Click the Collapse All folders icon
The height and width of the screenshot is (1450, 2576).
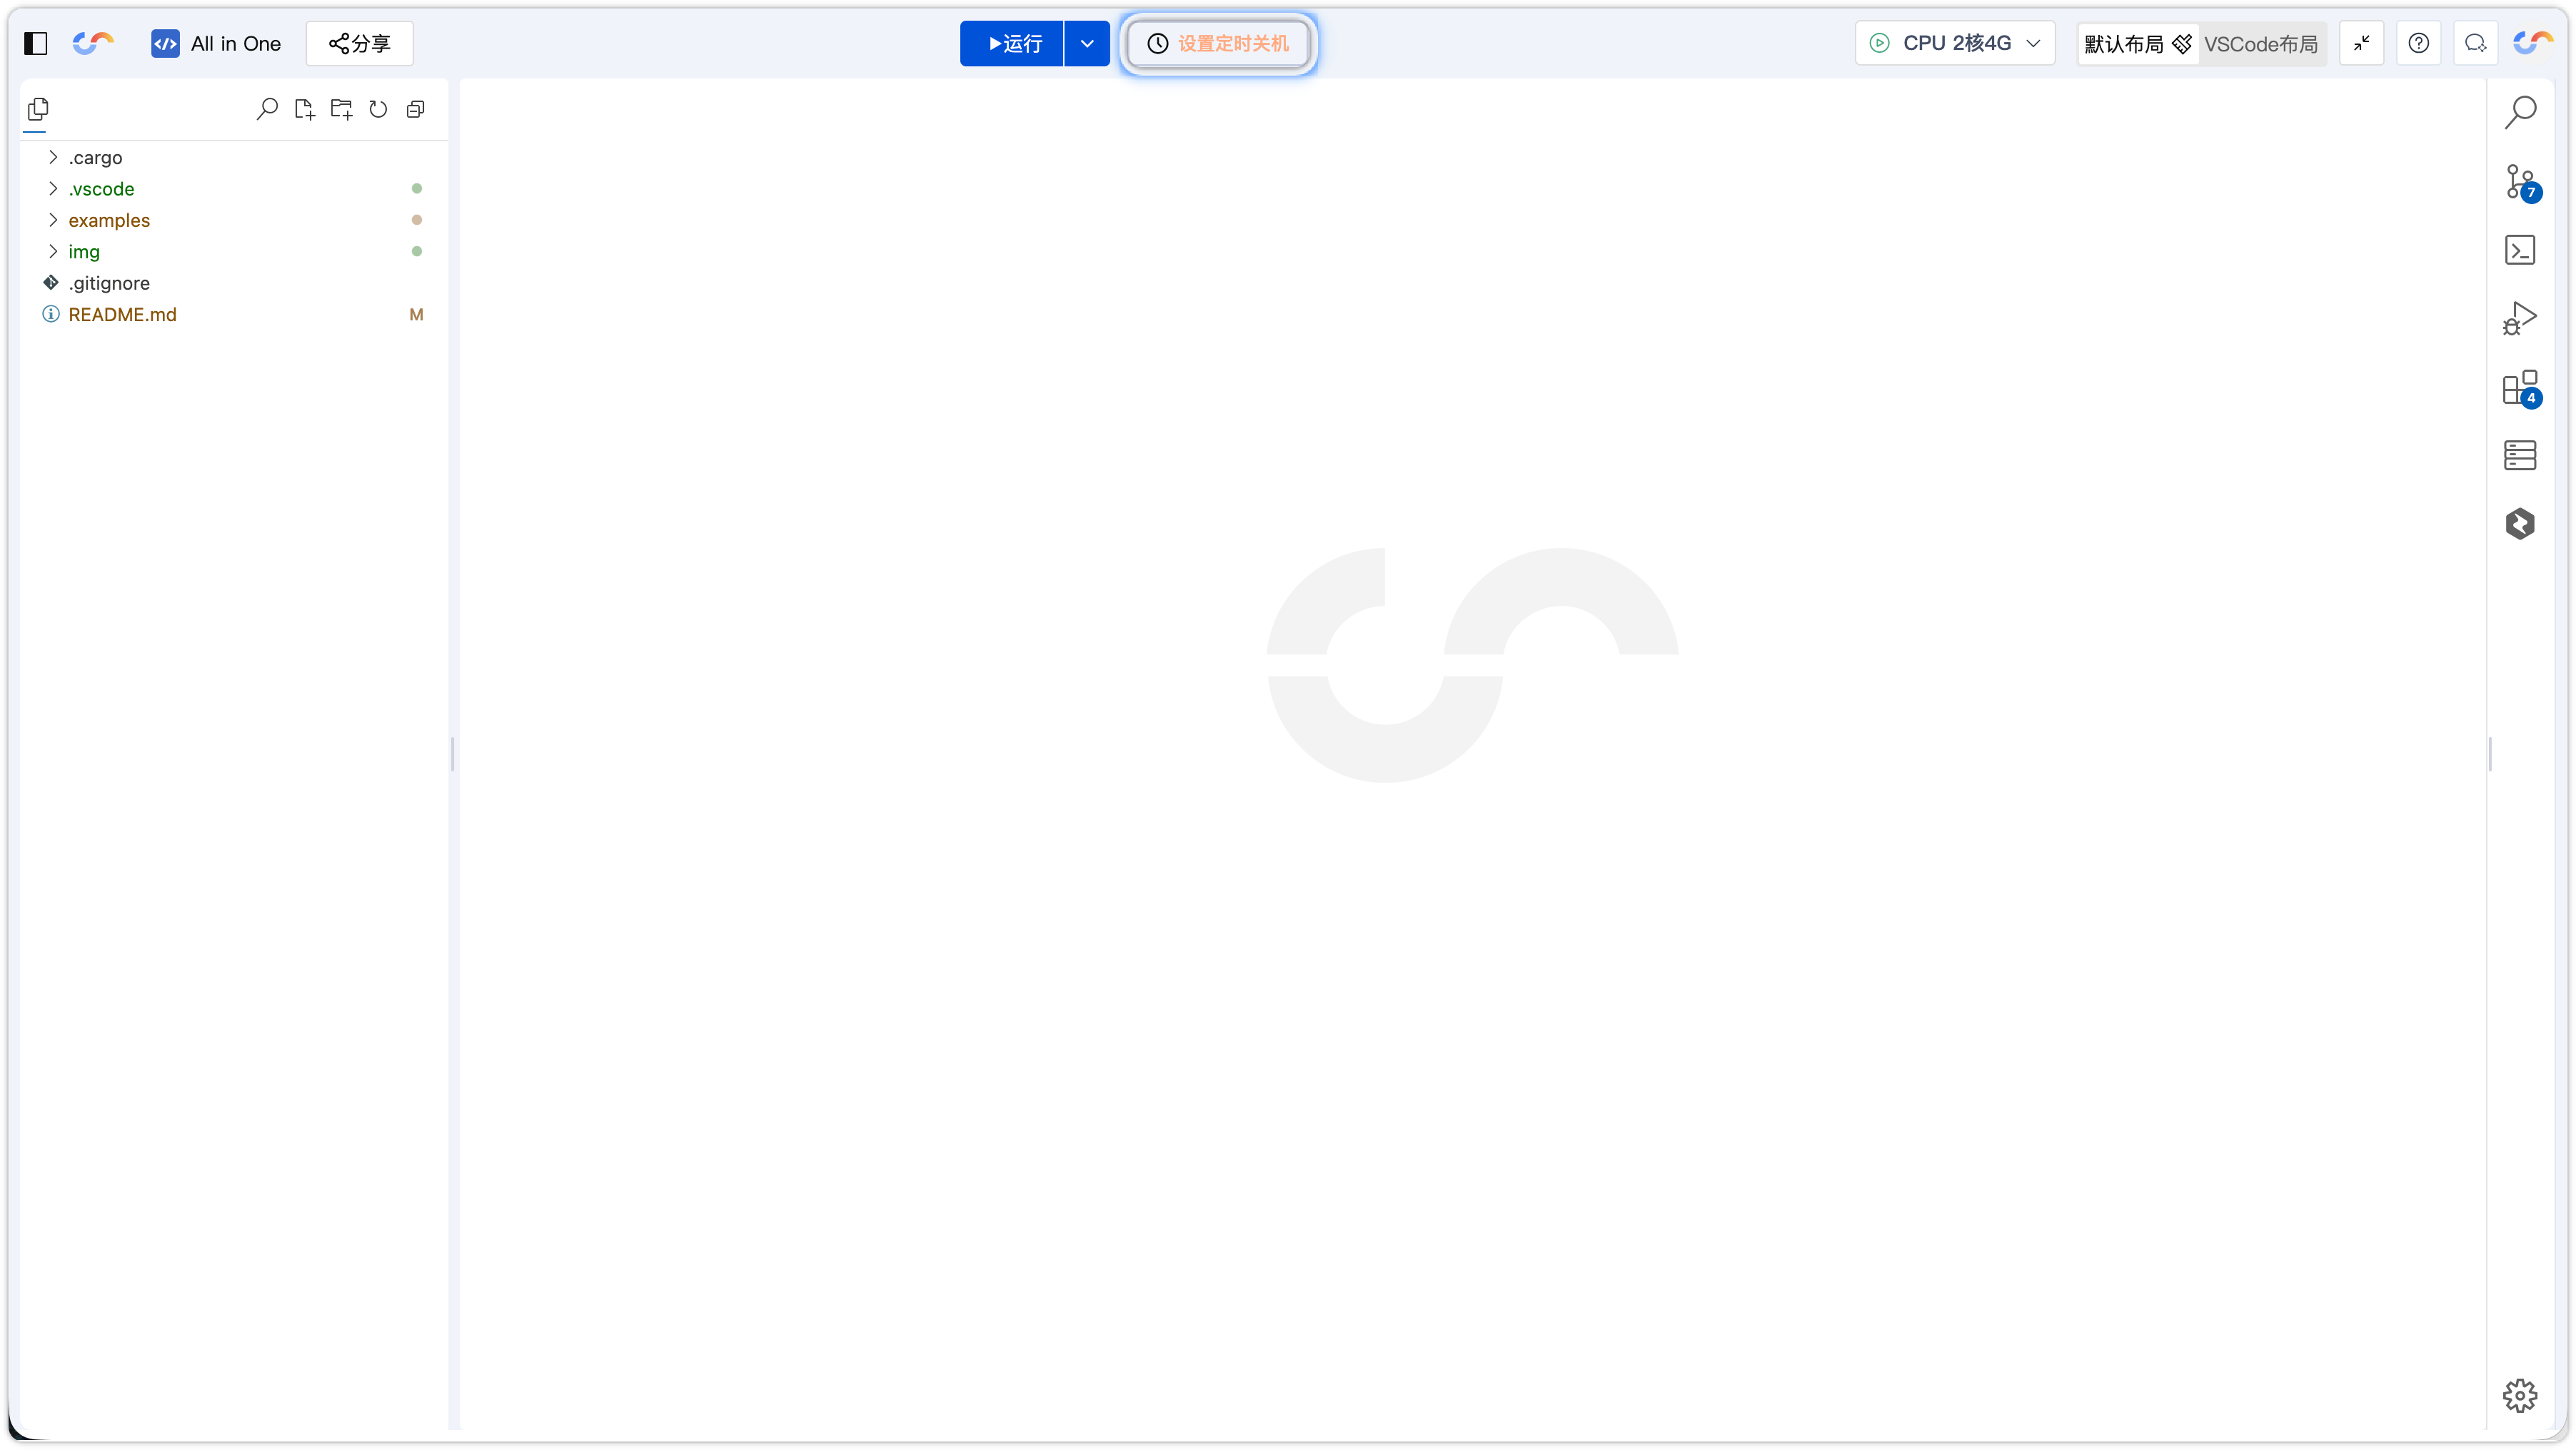(415, 109)
